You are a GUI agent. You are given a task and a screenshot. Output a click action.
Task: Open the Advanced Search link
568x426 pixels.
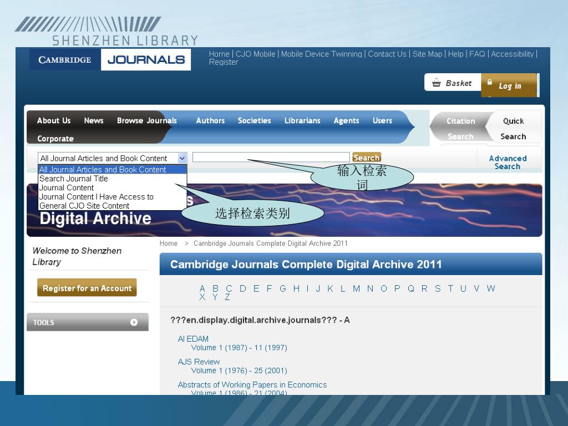(x=508, y=163)
